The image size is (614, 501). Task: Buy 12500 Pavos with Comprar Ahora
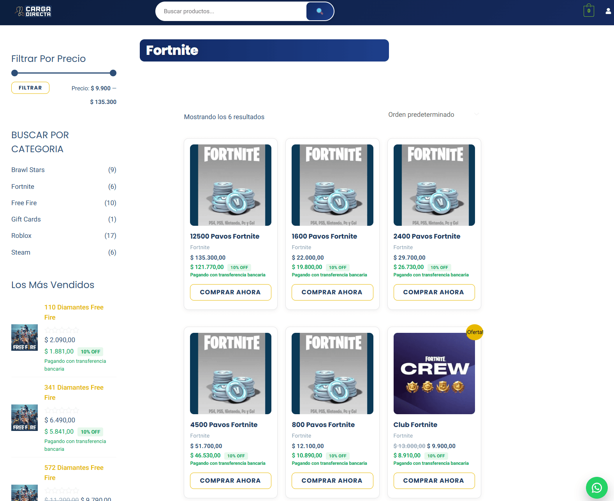[x=230, y=292]
